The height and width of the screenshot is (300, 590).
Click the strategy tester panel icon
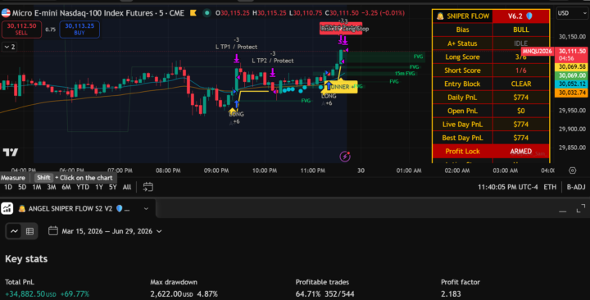pyautogui.click(x=7, y=208)
